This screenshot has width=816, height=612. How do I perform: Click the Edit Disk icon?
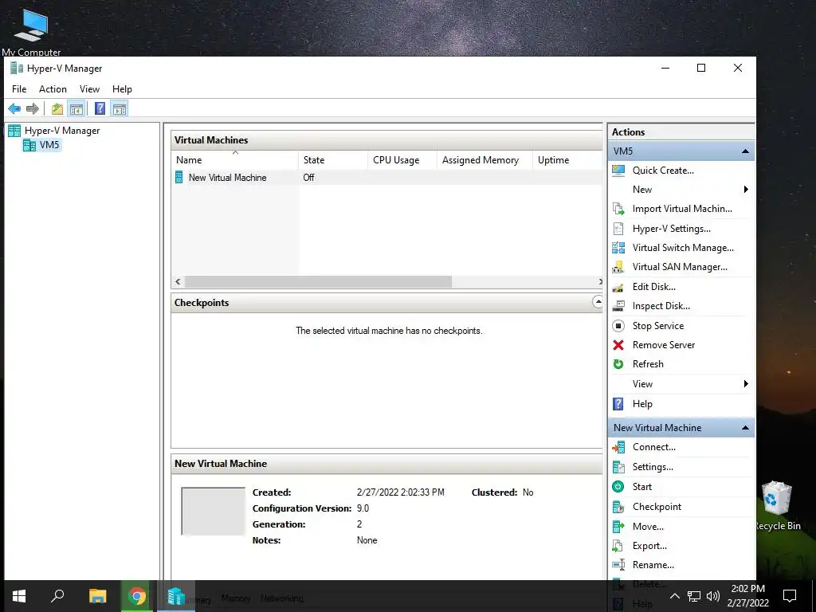coord(618,287)
